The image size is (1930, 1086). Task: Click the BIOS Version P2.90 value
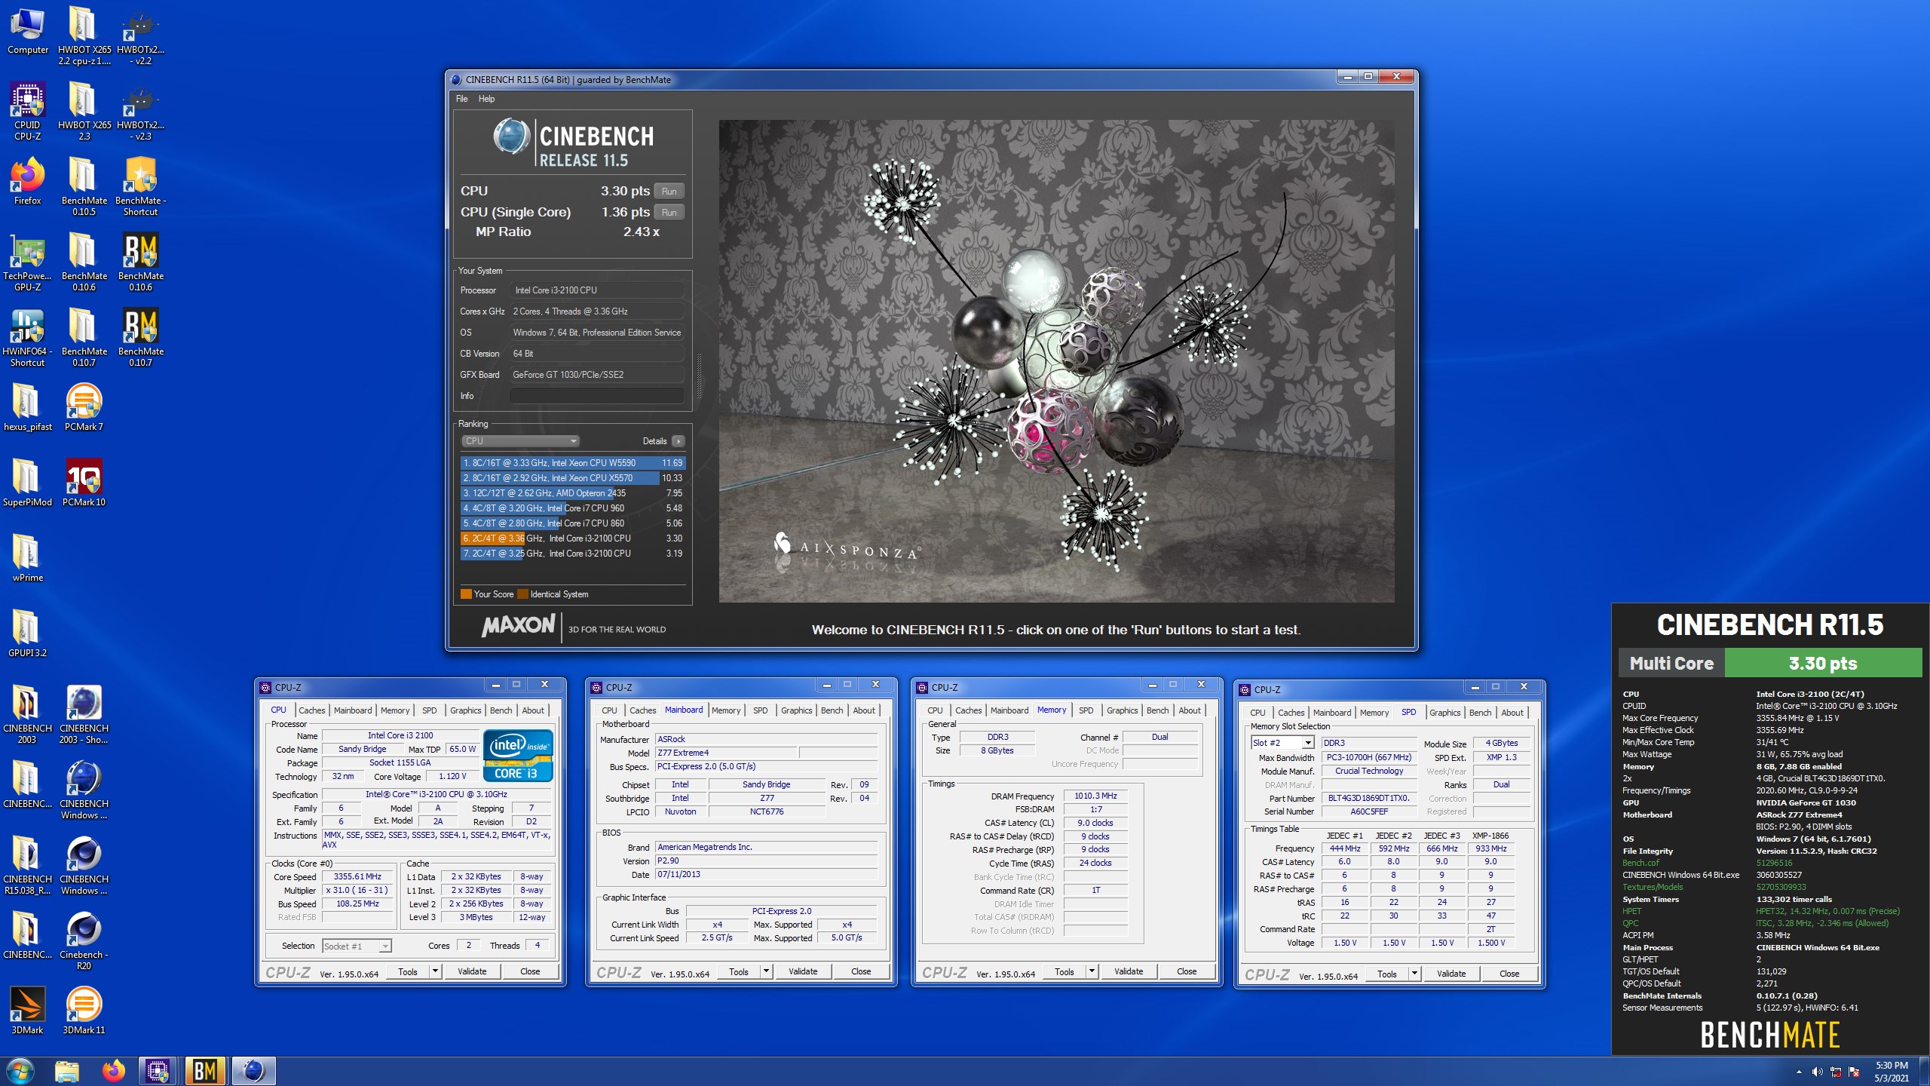766,861
